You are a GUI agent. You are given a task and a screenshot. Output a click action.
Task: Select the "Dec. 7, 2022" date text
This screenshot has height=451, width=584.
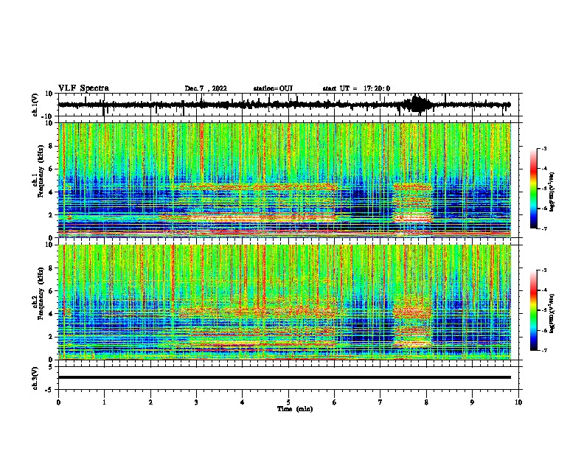(206, 88)
